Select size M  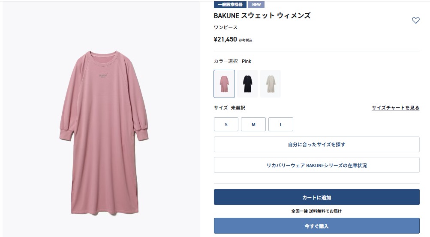[x=253, y=124]
